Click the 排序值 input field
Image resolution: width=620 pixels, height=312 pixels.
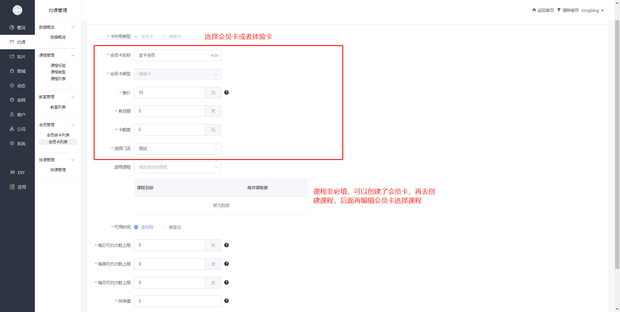pos(178,301)
